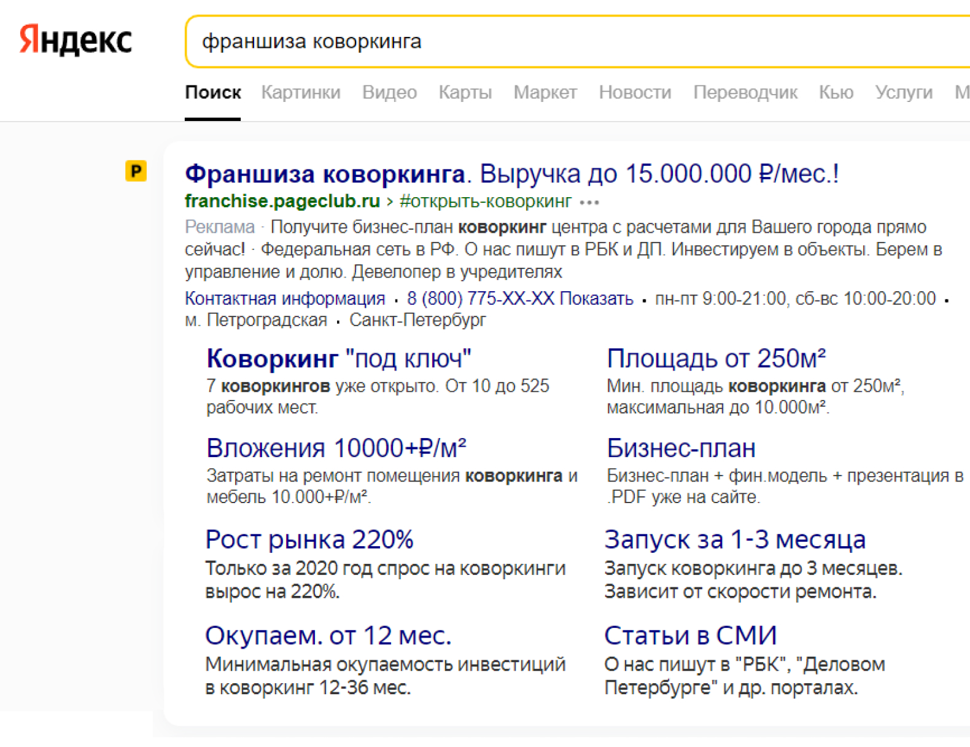Open the Услуги tab
970x747 pixels.
click(x=904, y=92)
